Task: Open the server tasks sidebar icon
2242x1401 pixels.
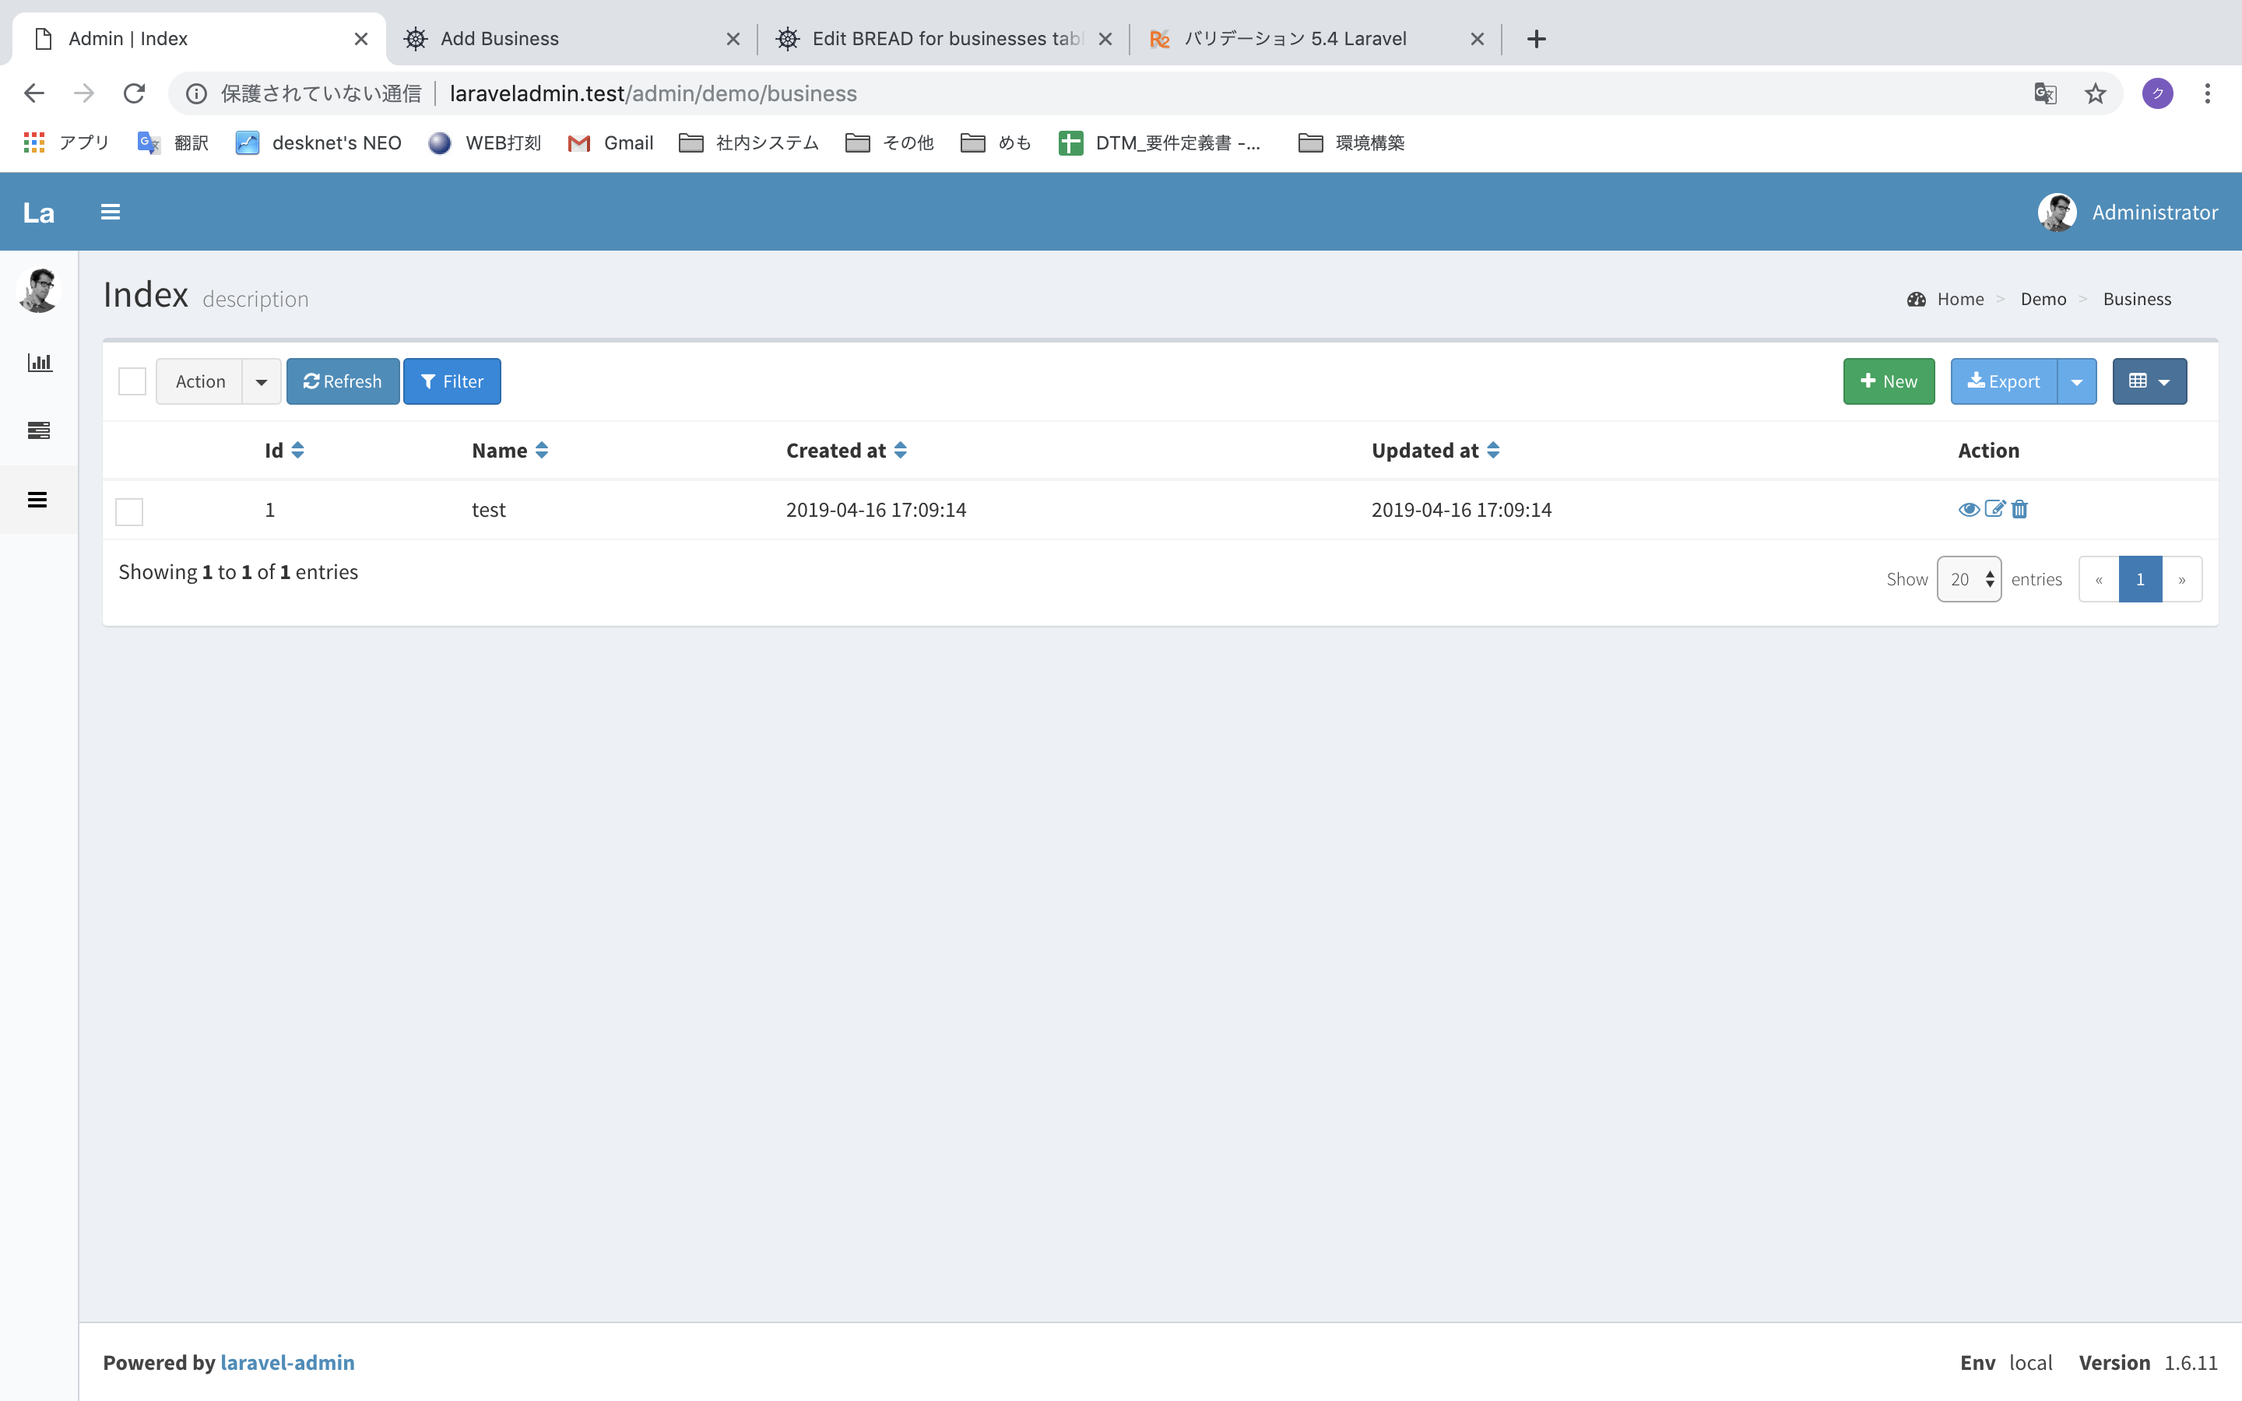Action: pyautogui.click(x=39, y=431)
